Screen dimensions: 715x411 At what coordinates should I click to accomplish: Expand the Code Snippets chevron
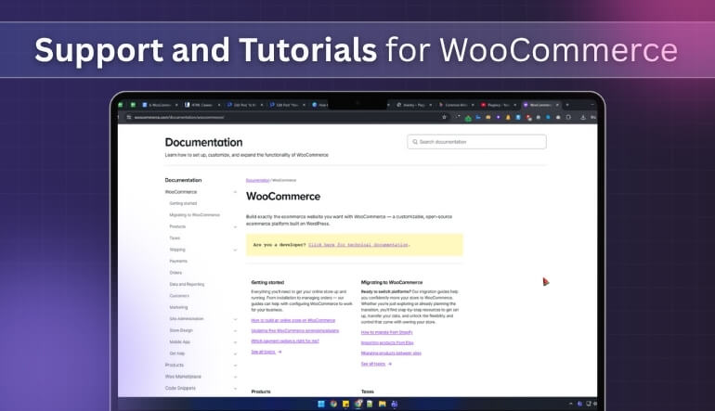click(235, 389)
